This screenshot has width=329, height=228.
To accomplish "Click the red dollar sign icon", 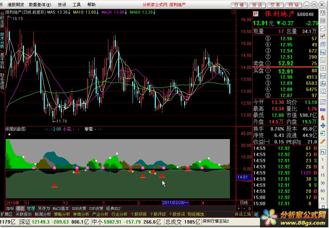I will pos(323,118).
